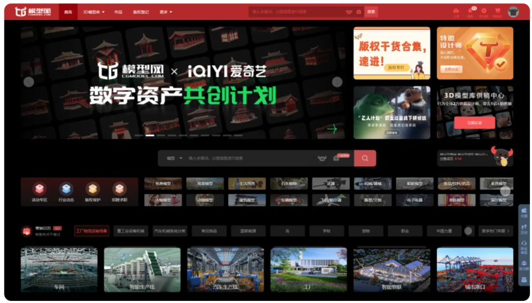Open the footprint history sidebar icon
This screenshot has height=303, width=532.
pos(524,229)
